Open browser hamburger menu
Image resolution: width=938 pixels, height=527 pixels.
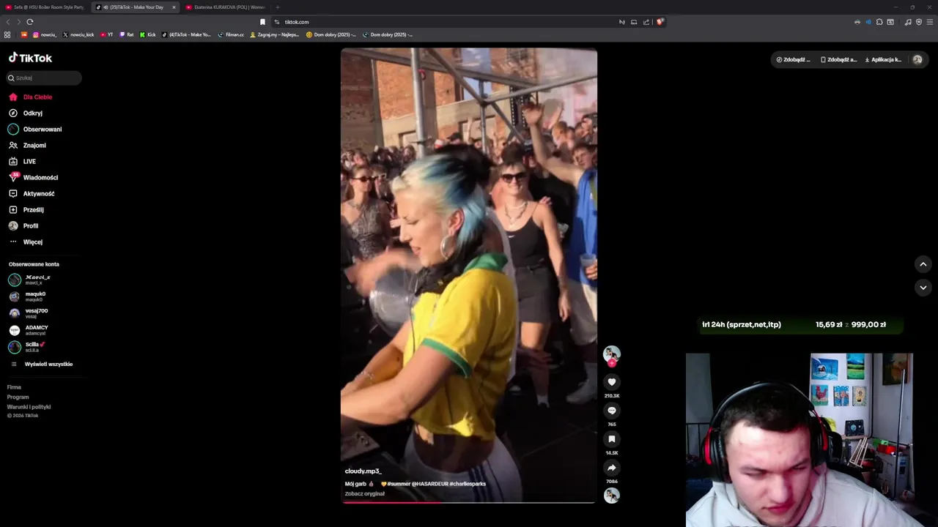(x=930, y=22)
